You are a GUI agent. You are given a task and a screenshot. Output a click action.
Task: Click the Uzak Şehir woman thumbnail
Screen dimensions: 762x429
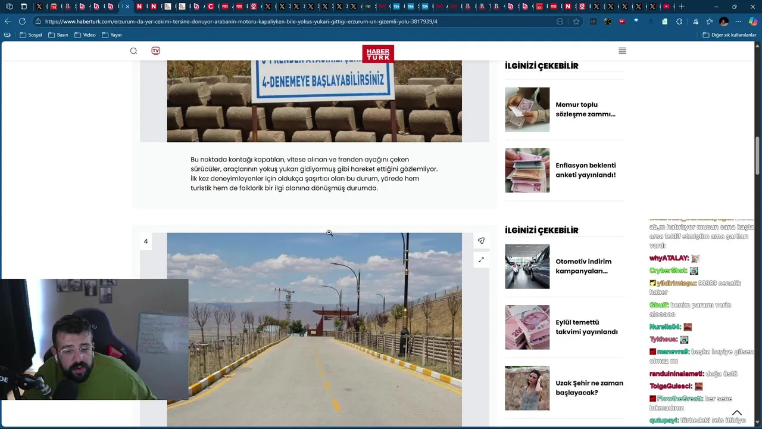527,388
